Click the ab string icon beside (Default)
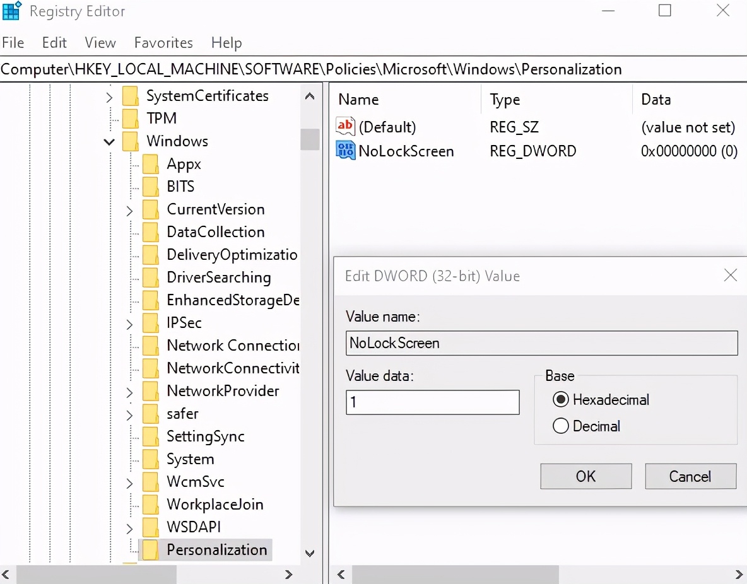The image size is (747, 584). (x=344, y=126)
